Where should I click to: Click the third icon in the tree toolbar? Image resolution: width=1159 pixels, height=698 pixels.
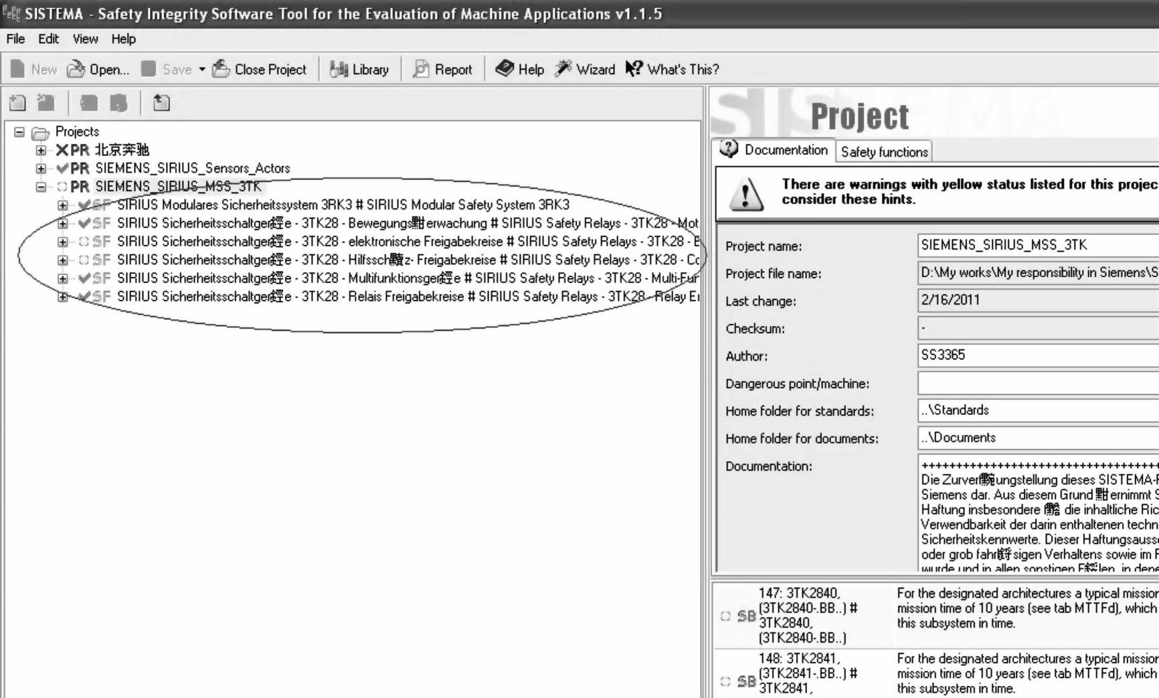click(88, 102)
